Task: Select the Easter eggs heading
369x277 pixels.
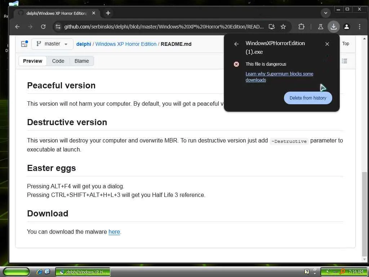Action: click(51, 168)
